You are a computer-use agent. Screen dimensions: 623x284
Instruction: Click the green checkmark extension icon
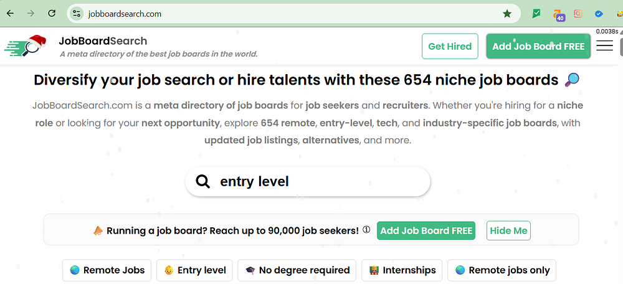536,13
